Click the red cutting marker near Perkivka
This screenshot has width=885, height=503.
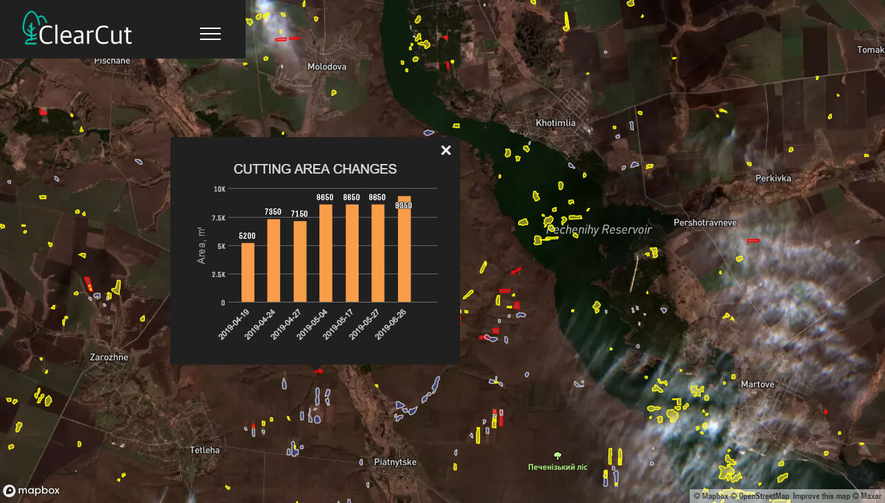click(x=753, y=240)
